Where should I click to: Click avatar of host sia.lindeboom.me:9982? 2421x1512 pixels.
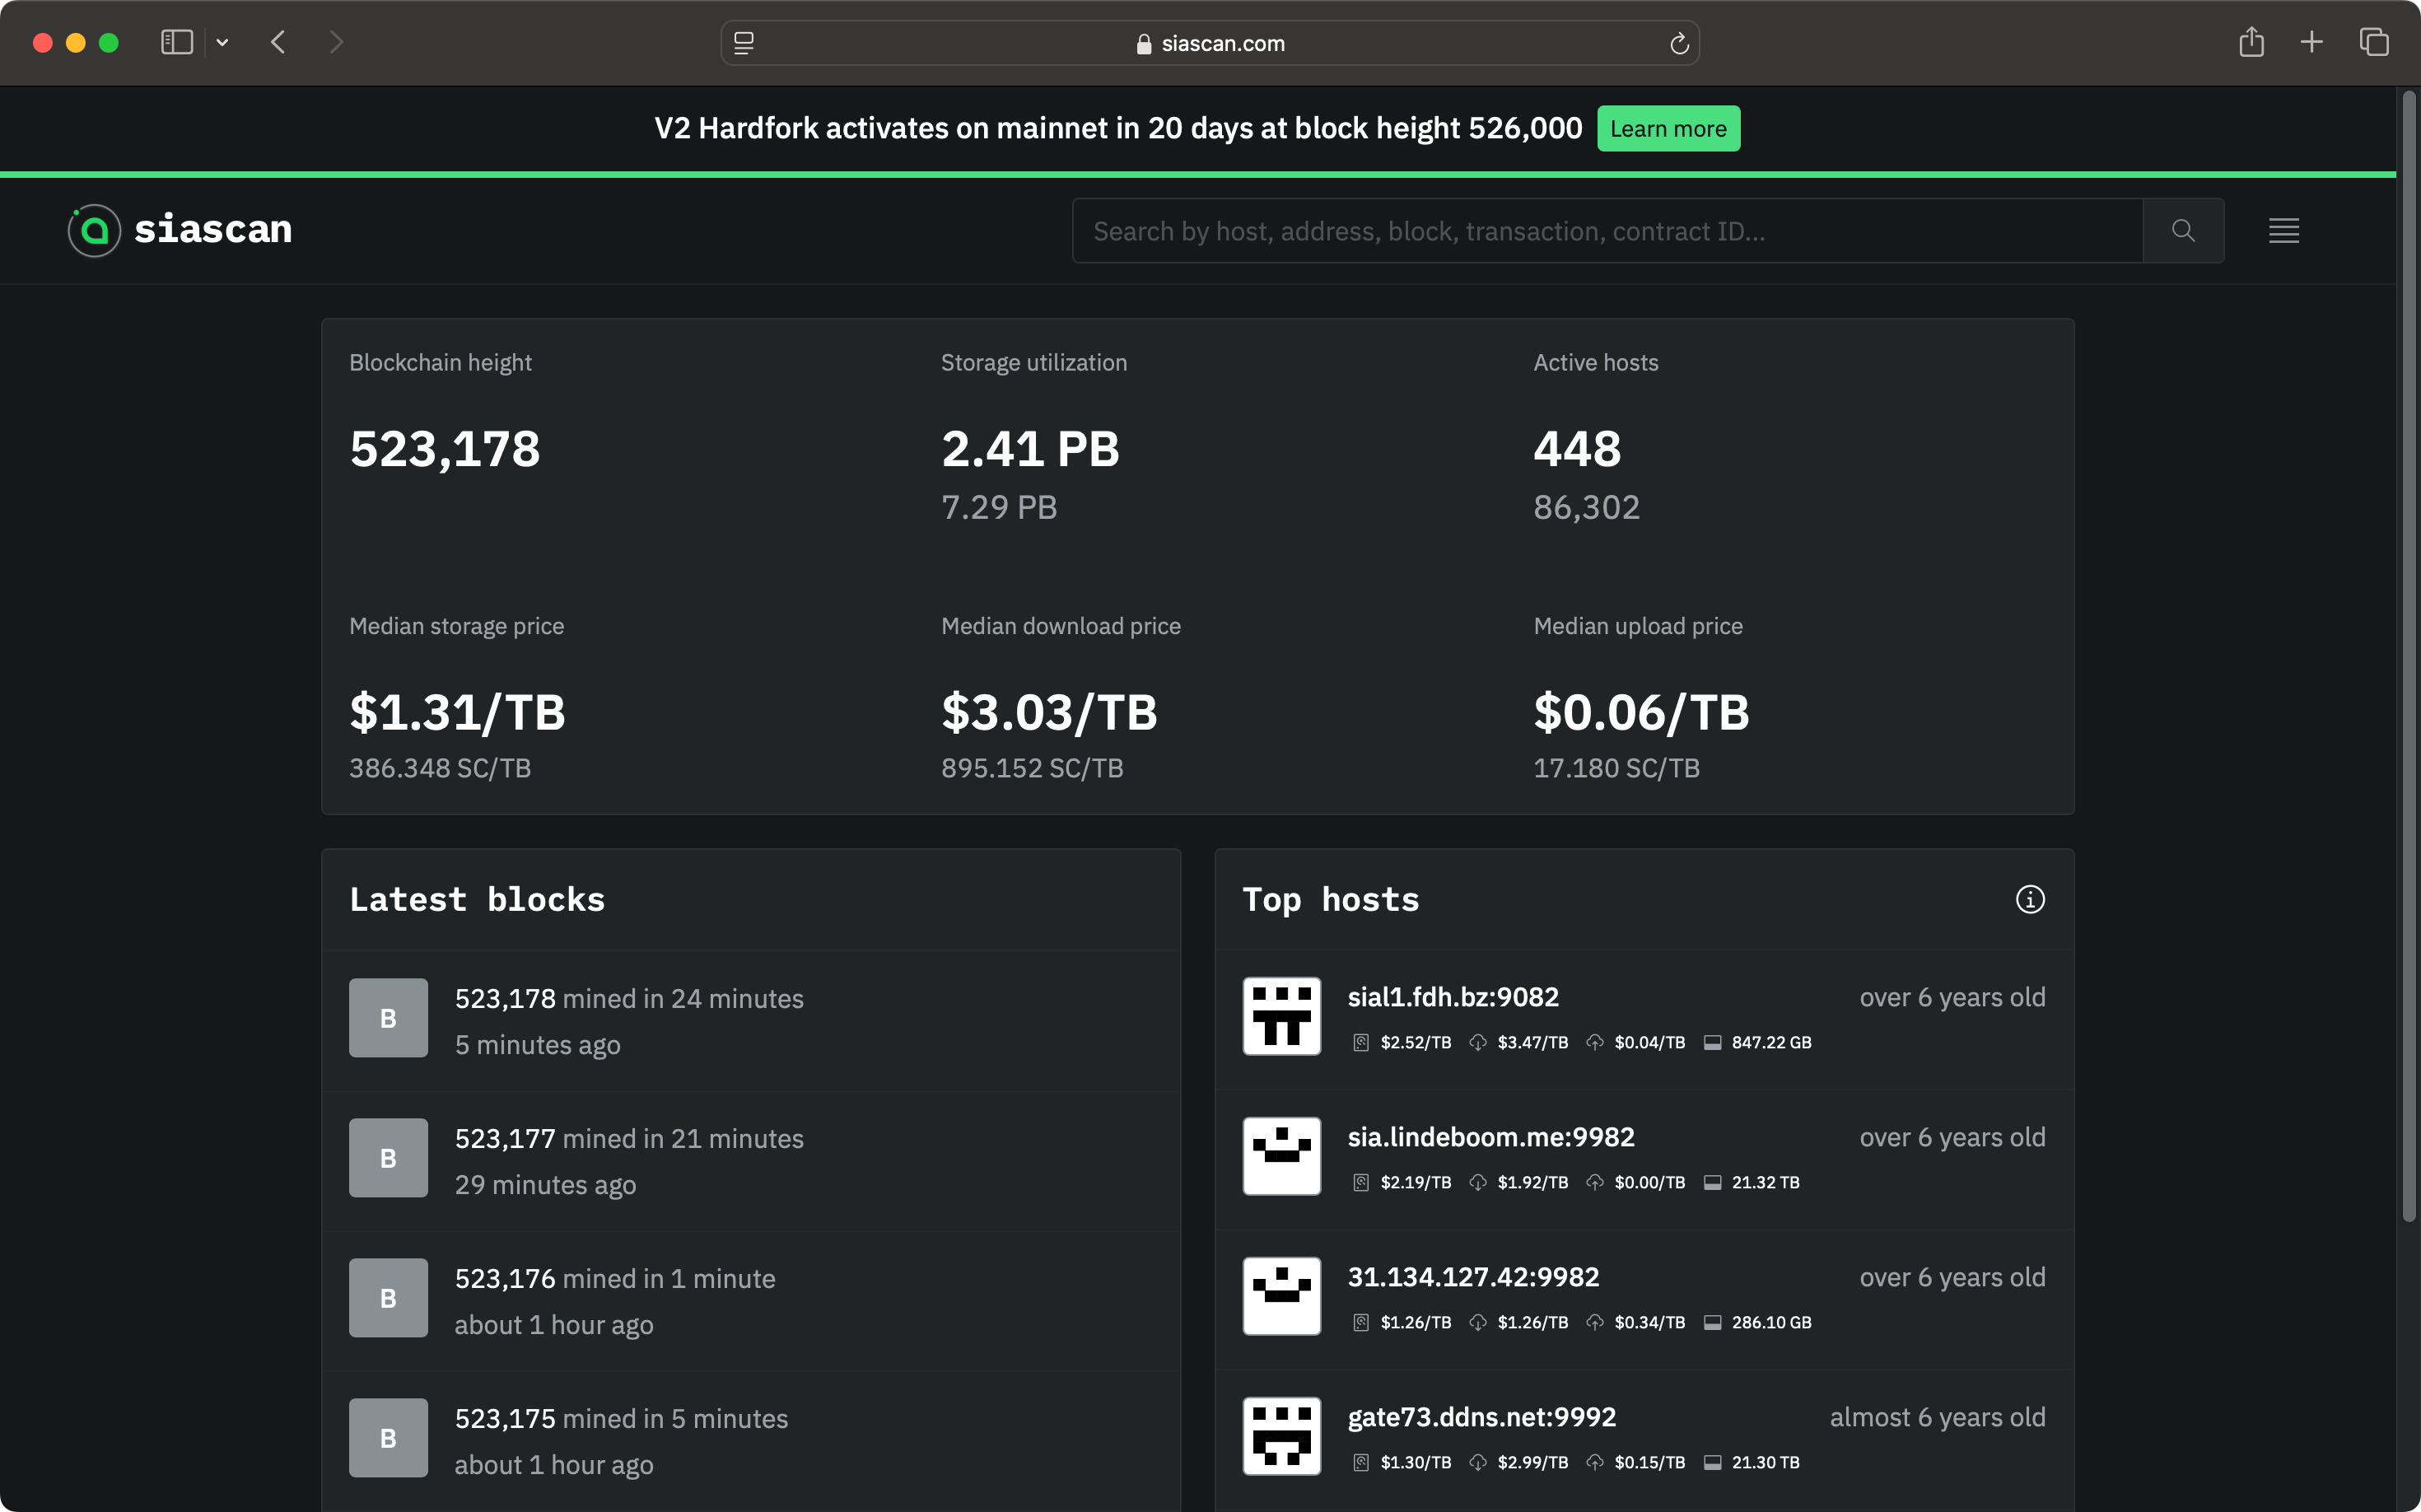(x=1282, y=1156)
